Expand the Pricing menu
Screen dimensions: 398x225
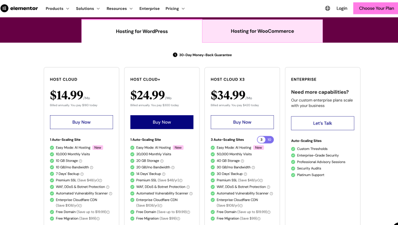175,9
